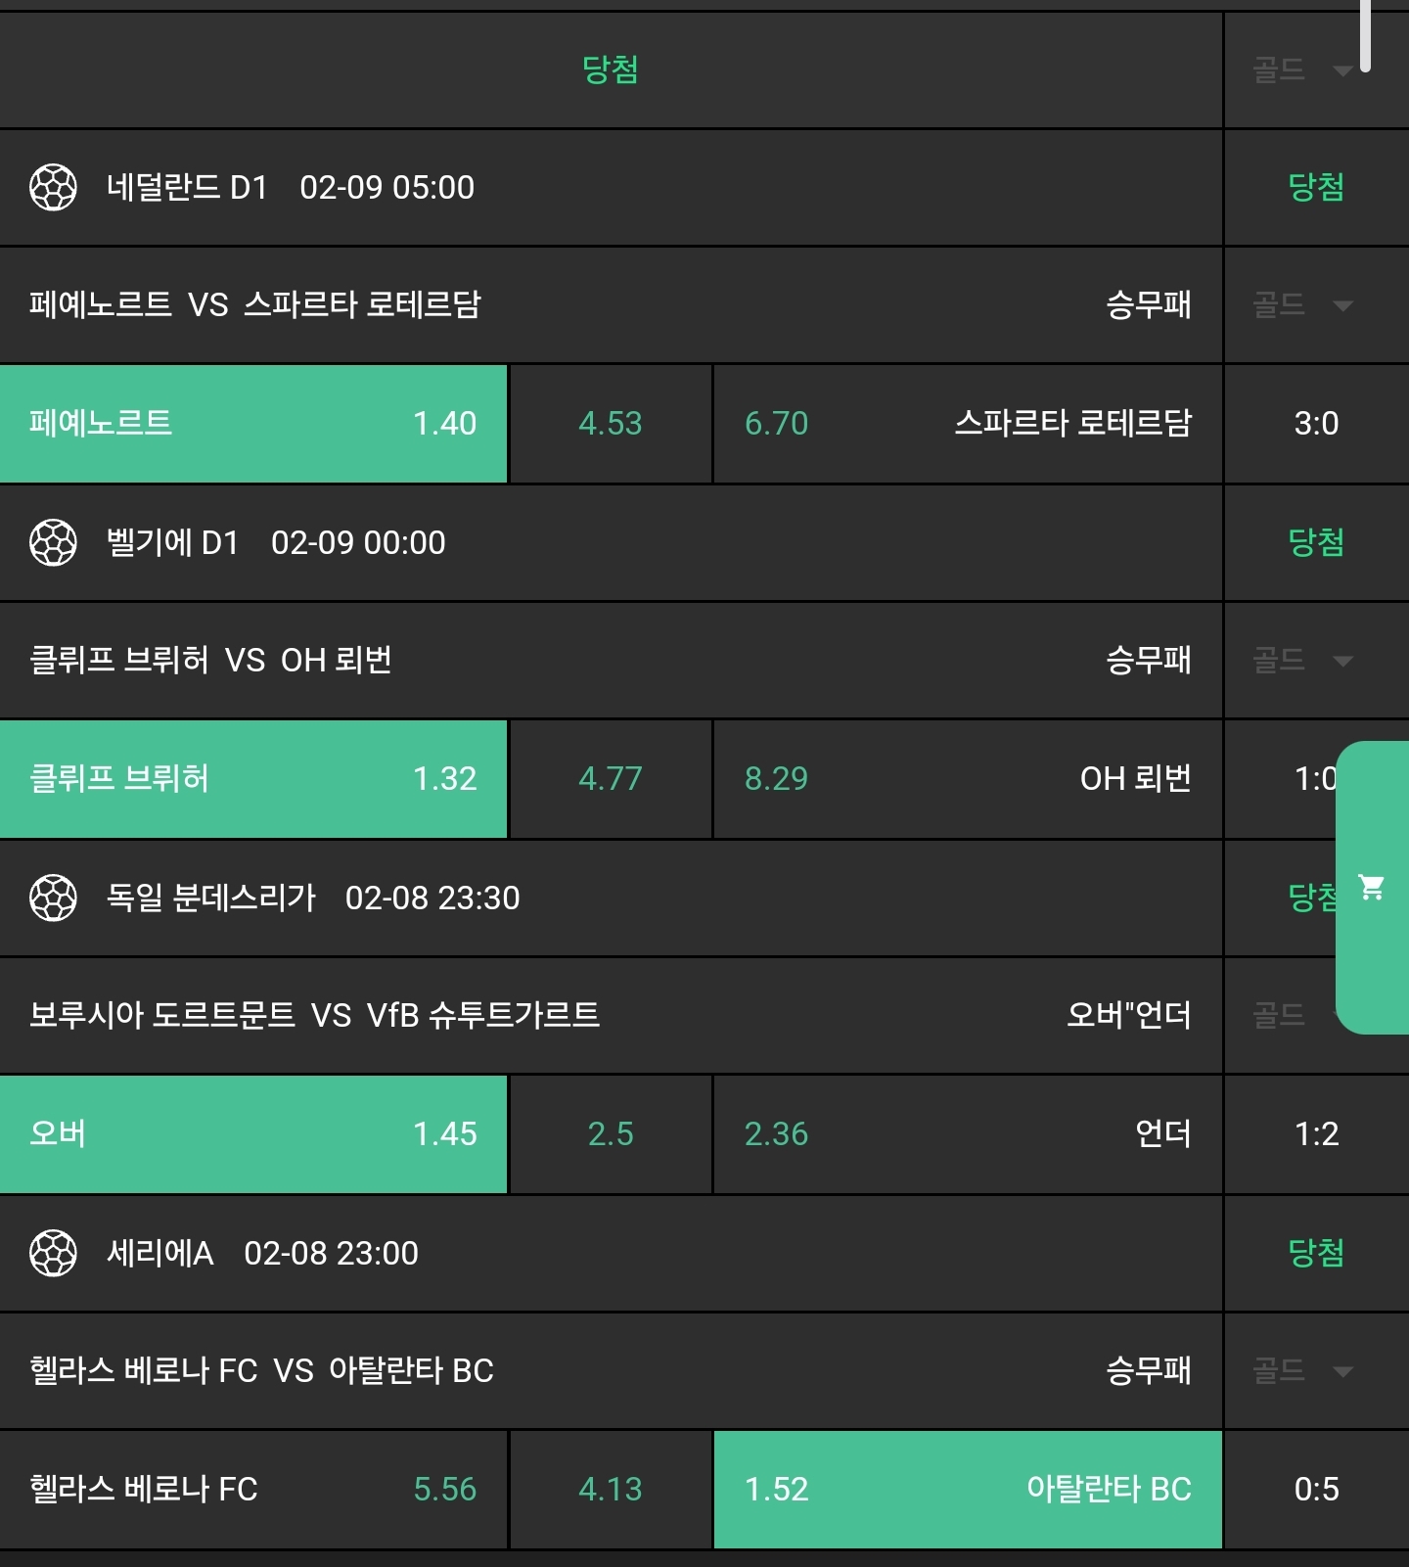Pick 스파르타 로테르담 6.70 odds

[x=967, y=424]
